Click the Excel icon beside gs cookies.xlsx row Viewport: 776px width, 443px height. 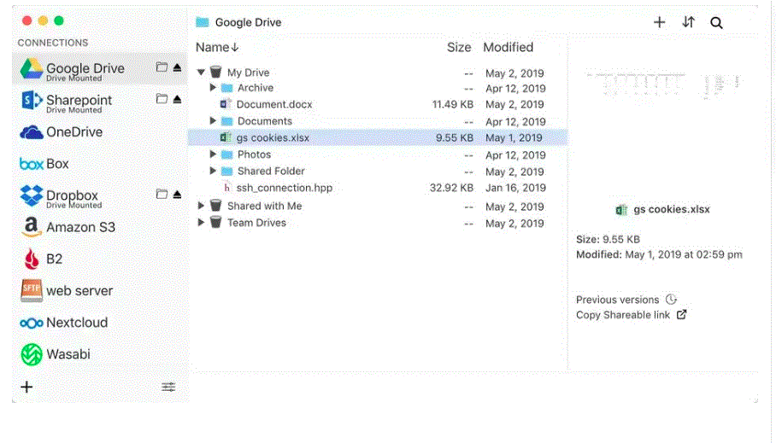pos(225,138)
